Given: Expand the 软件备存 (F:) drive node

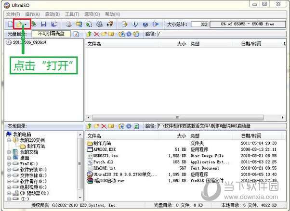Looking at the screenshot, I should 9,181.
